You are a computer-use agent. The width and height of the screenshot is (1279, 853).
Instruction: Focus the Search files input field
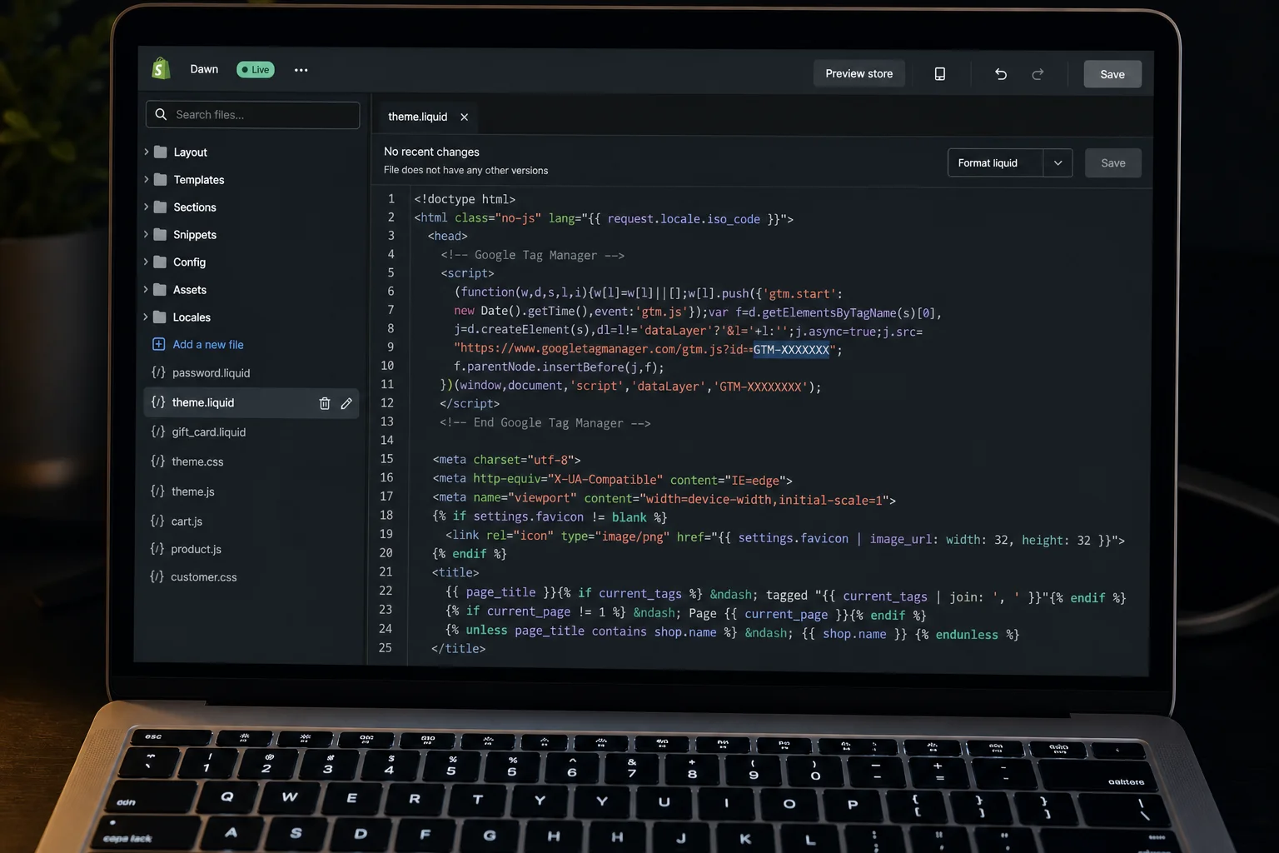click(253, 115)
